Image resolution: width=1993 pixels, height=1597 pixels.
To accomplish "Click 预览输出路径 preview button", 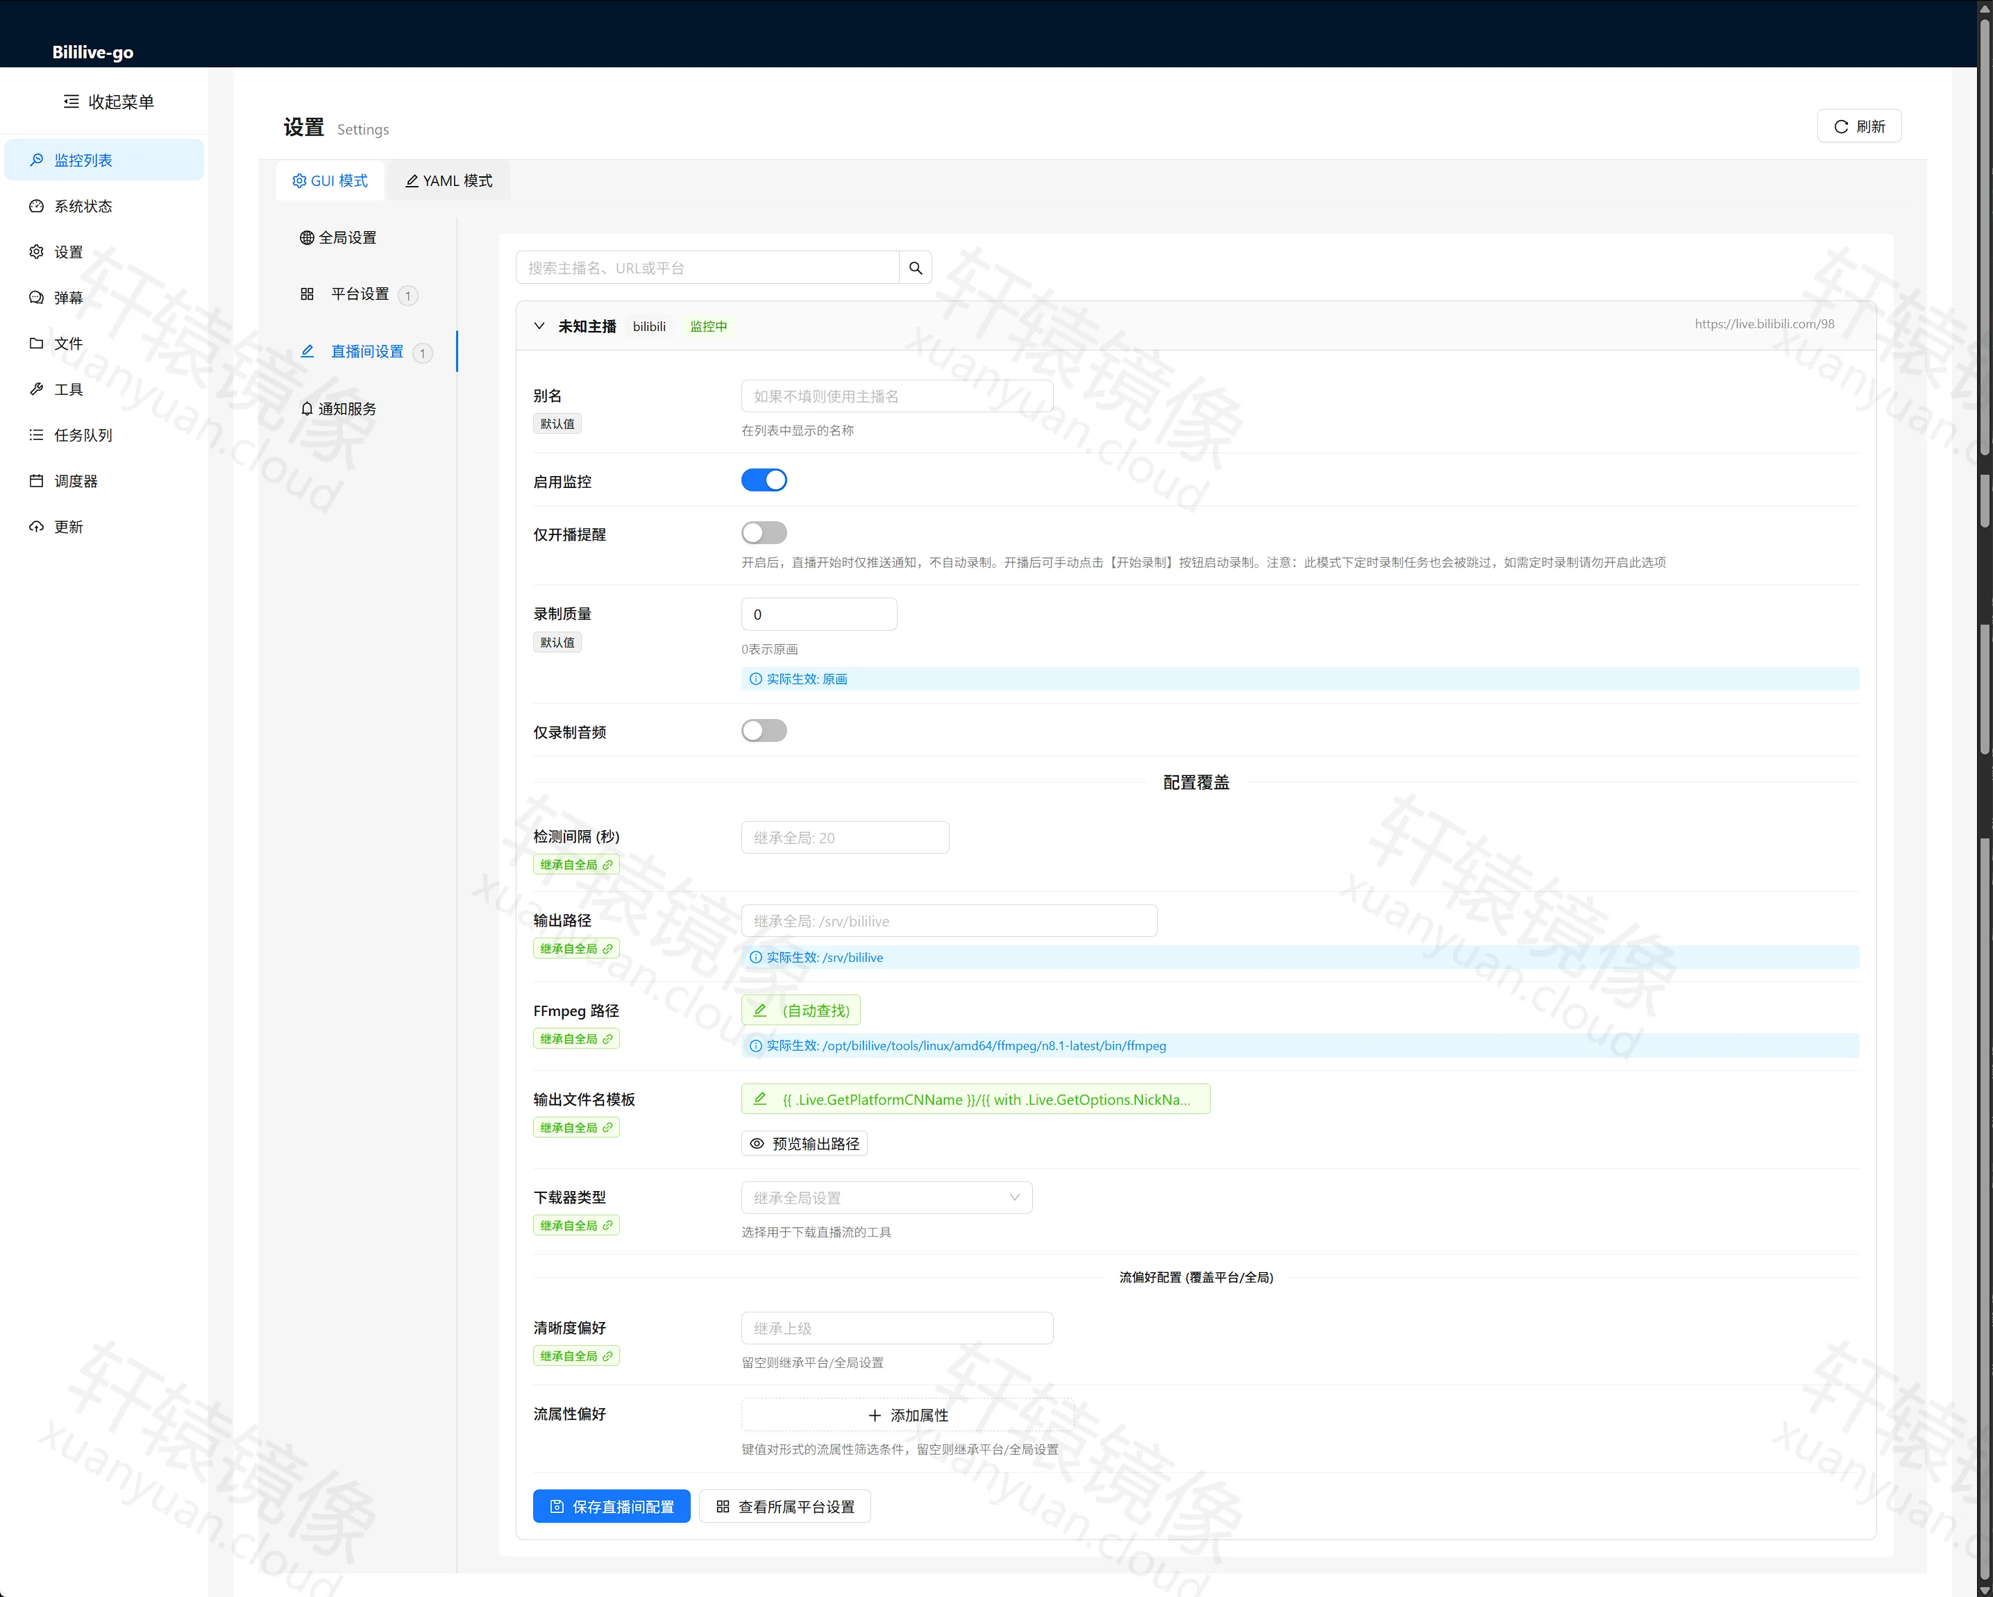I will (805, 1143).
